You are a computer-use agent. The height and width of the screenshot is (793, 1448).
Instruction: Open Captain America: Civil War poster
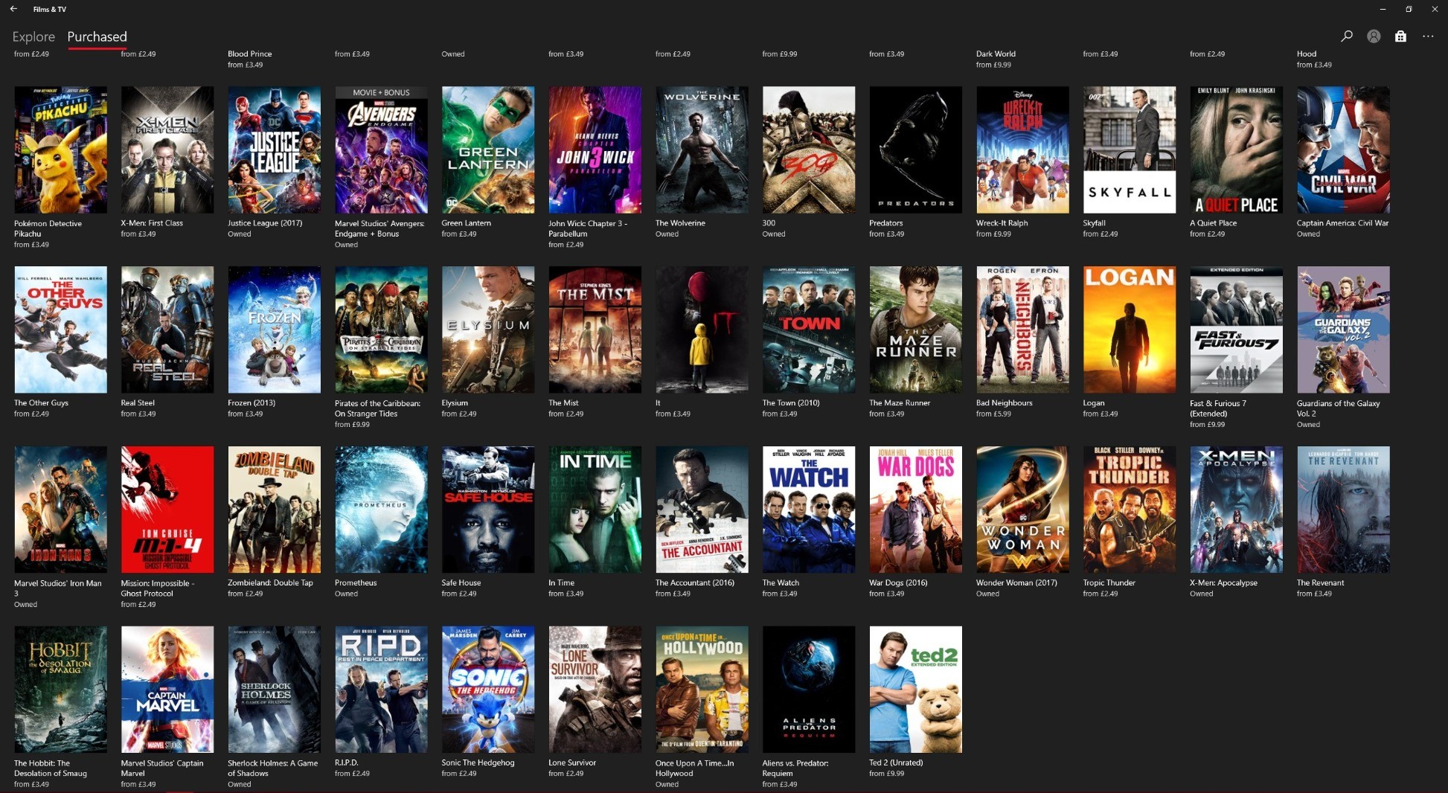(x=1343, y=150)
